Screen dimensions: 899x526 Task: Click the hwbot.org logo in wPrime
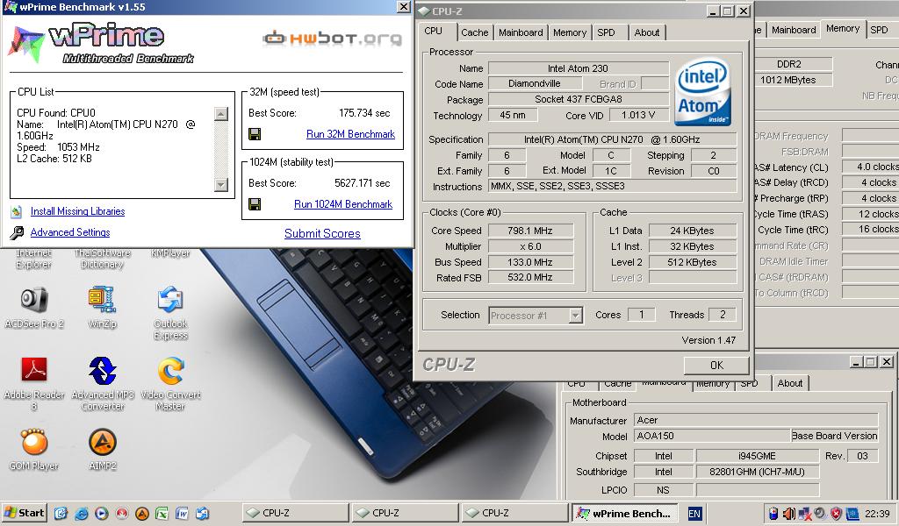pos(332,39)
